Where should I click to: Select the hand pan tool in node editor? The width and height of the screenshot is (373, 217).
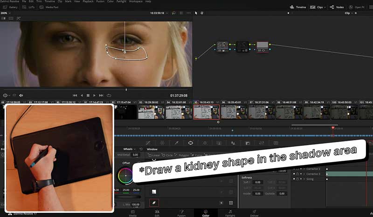coord(202,13)
